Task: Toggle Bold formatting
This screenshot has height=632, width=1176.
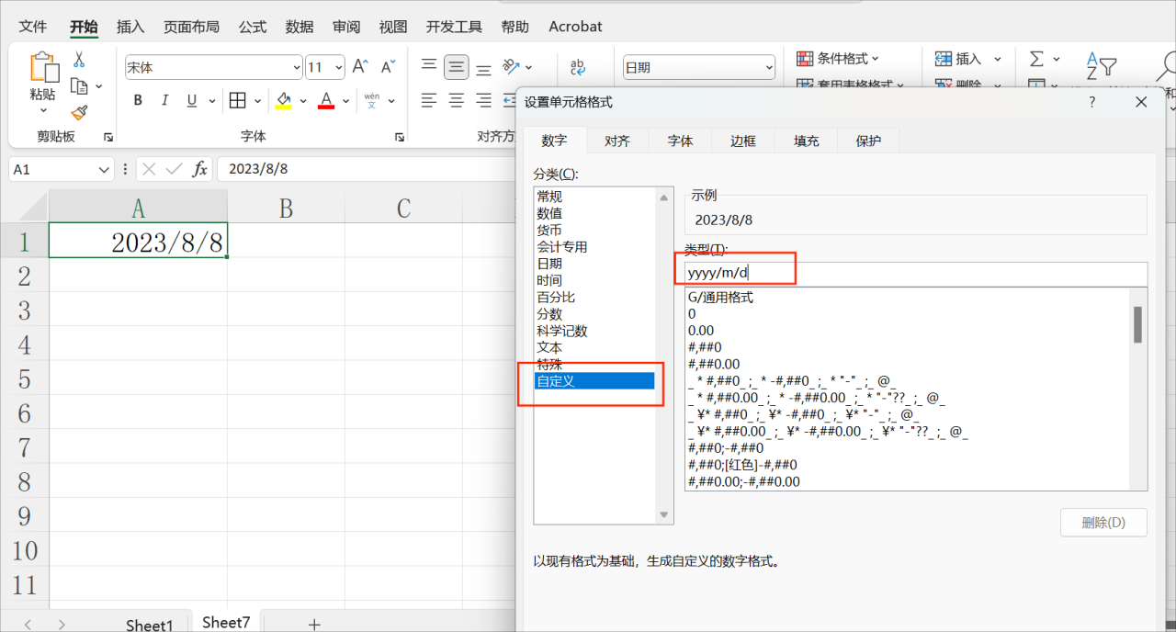Action: 138,100
